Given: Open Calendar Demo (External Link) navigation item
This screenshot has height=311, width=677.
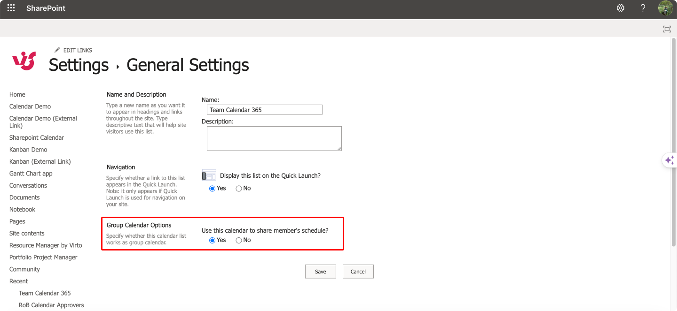Looking at the screenshot, I should click(43, 122).
